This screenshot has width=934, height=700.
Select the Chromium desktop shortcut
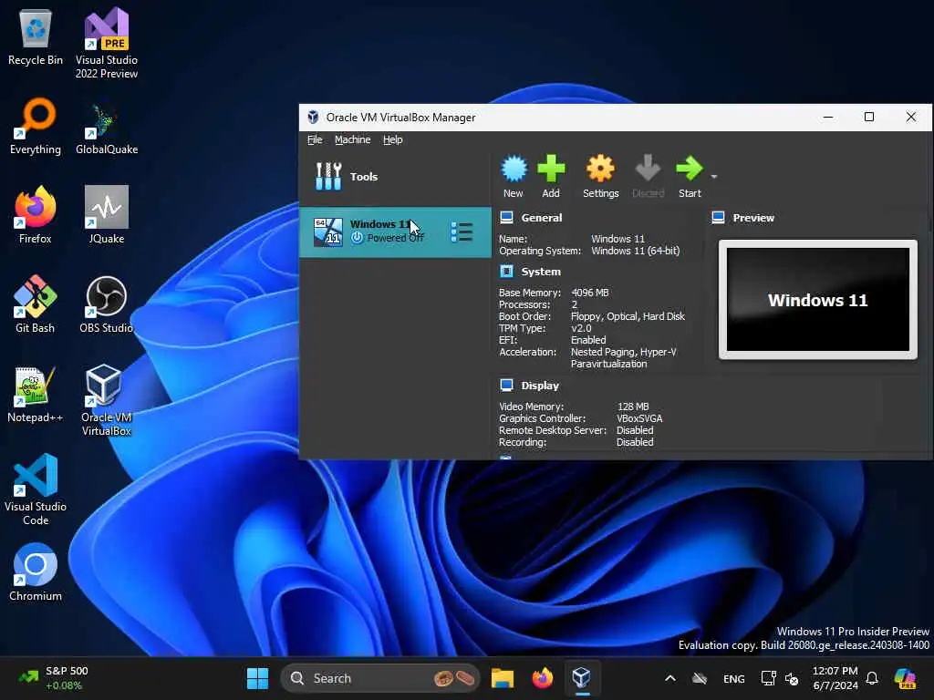(36, 572)
